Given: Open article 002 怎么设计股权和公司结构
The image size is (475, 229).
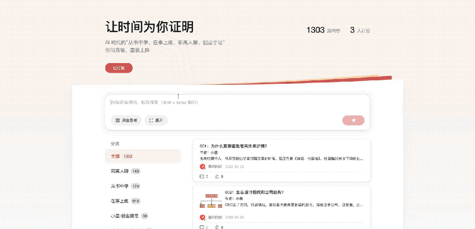Looking at the screenshot, I should [254, 192].
